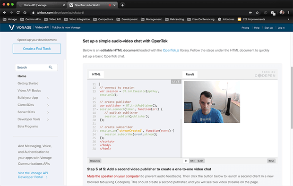The height and width of the screenshot is (186, 293).
Task: Open Visit the Vonage API Developer Portal link
Action: click(x=33, y=175)
